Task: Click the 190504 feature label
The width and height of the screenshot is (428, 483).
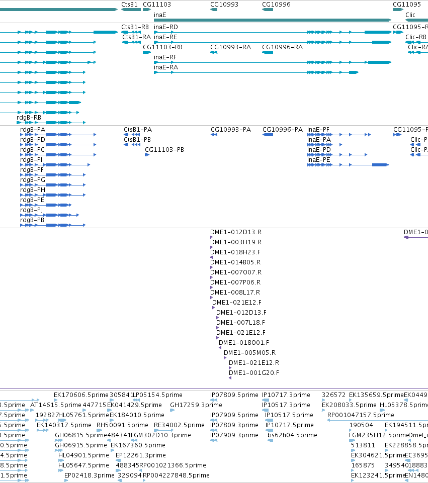Action: [x=362, y=425]
